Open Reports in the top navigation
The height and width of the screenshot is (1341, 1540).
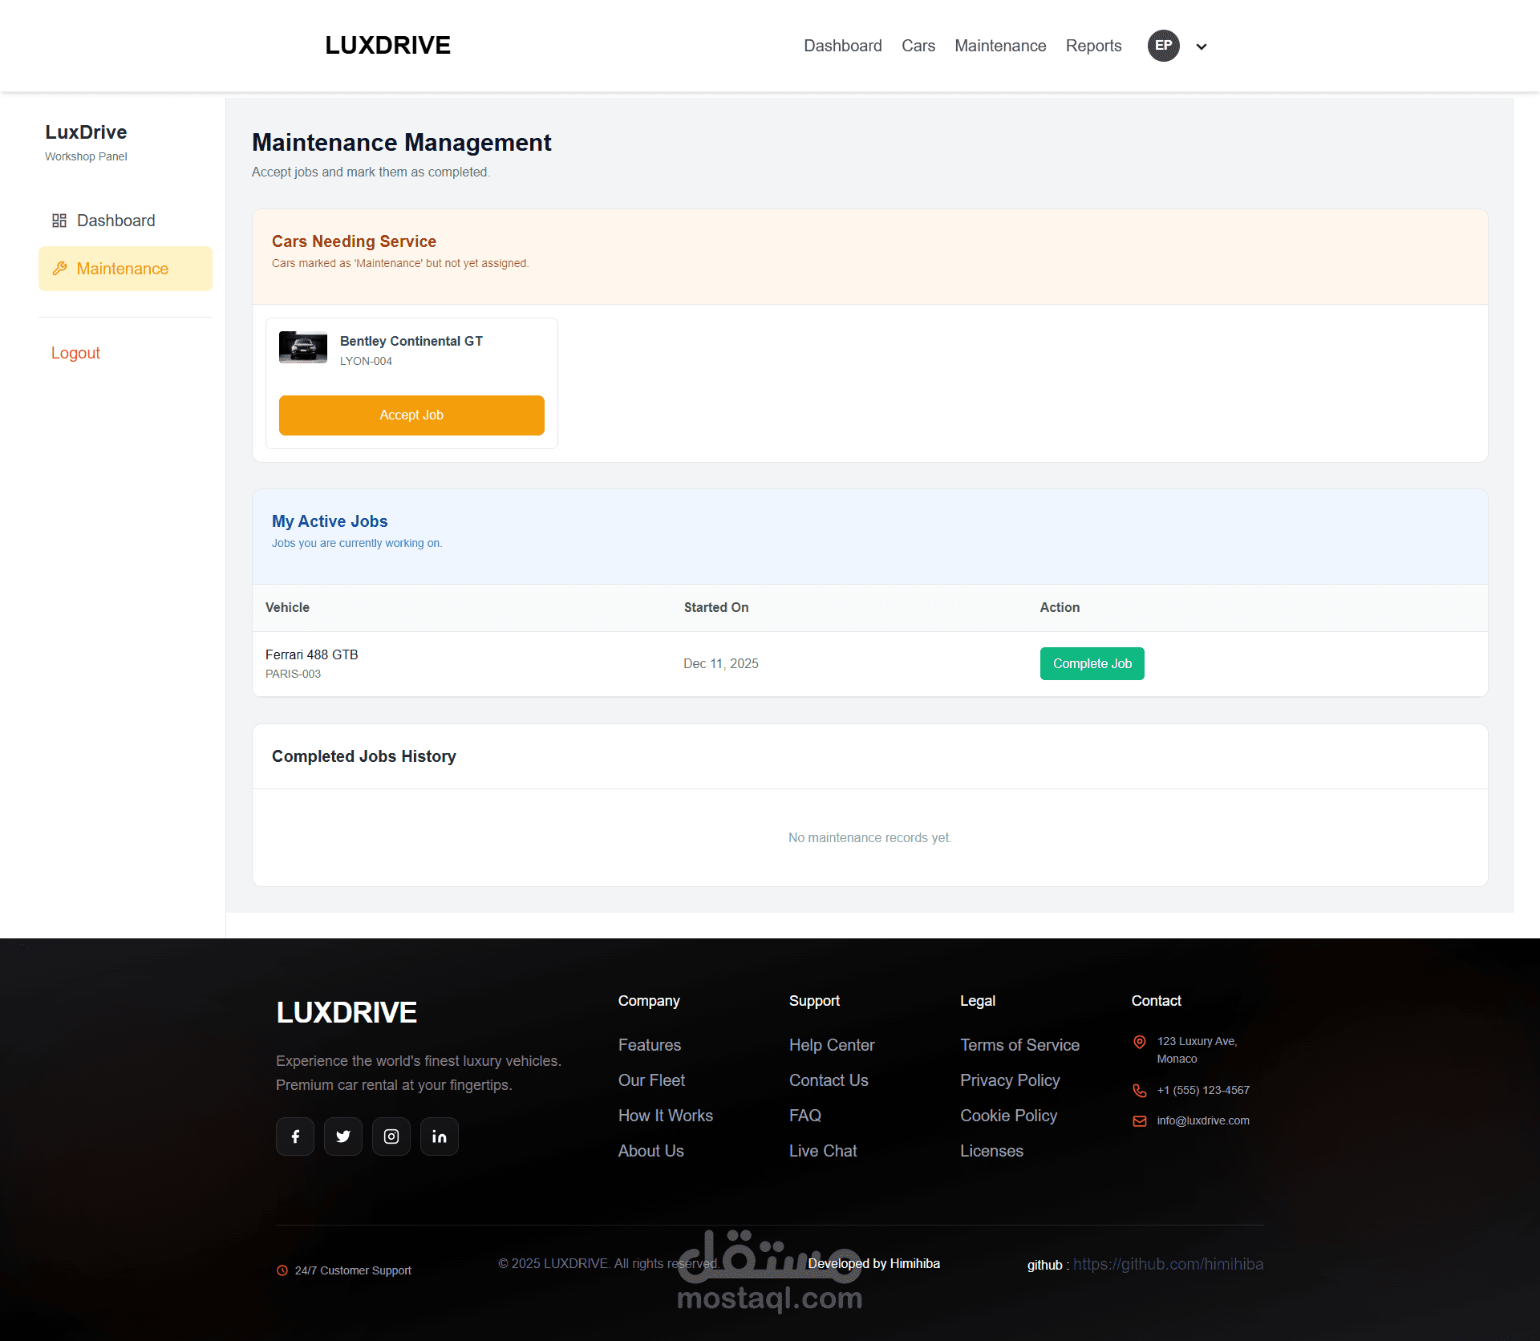(x=1093, y=46)
